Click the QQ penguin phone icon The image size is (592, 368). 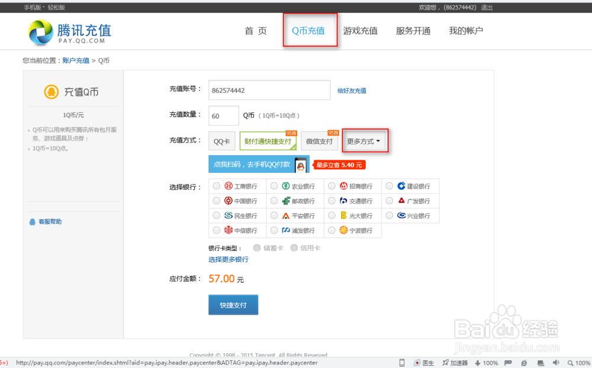pos(301,165)
